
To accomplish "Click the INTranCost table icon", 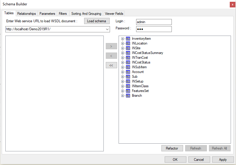I will point(128,58).
